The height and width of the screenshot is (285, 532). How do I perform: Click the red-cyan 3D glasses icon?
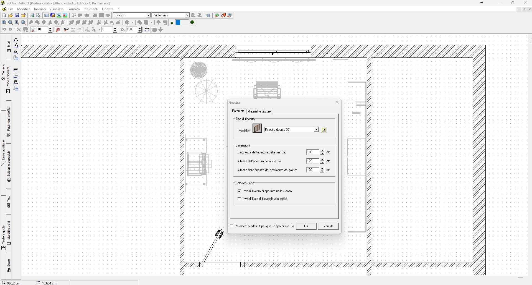[65, 15]
